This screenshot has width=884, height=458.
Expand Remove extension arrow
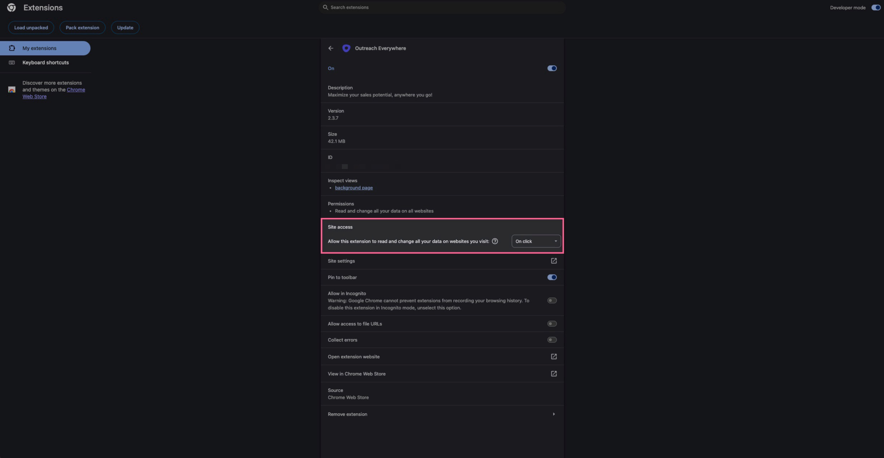pos(554,414)
